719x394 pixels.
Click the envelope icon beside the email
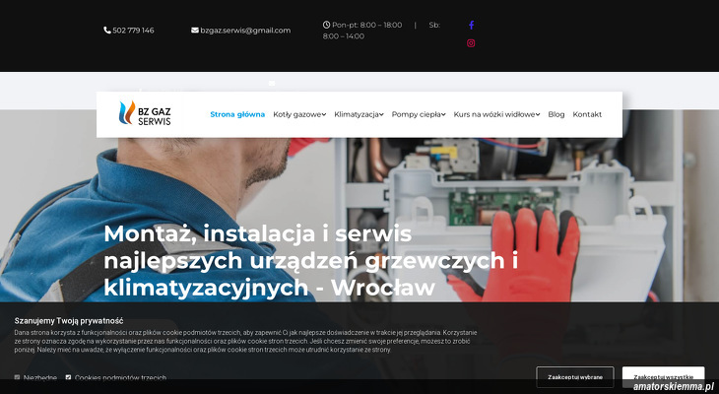click(195, 31)
